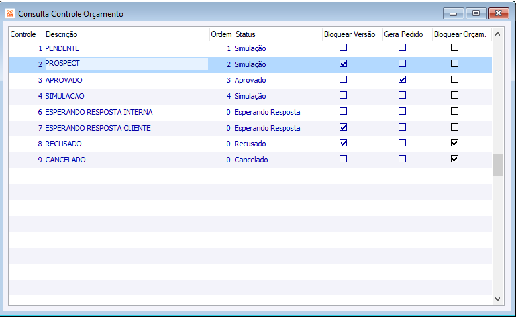Click Controle number 9 cell
The width and height of the screenshot is (516, 318).
(40, 160)
